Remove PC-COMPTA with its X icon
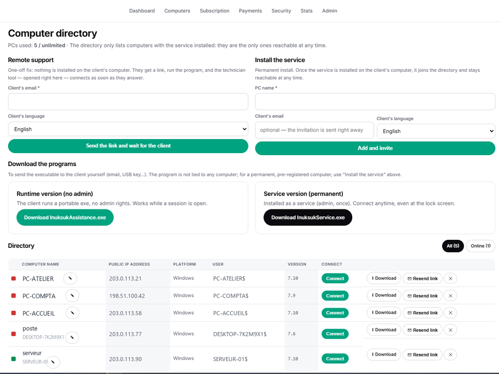This screenshot has height=374, width=499. [450, 296]
